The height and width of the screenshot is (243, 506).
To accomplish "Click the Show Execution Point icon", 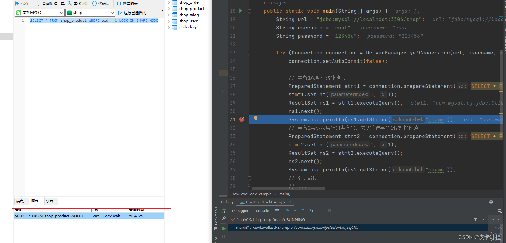I will pyautogui.click(x=277, y=211).
